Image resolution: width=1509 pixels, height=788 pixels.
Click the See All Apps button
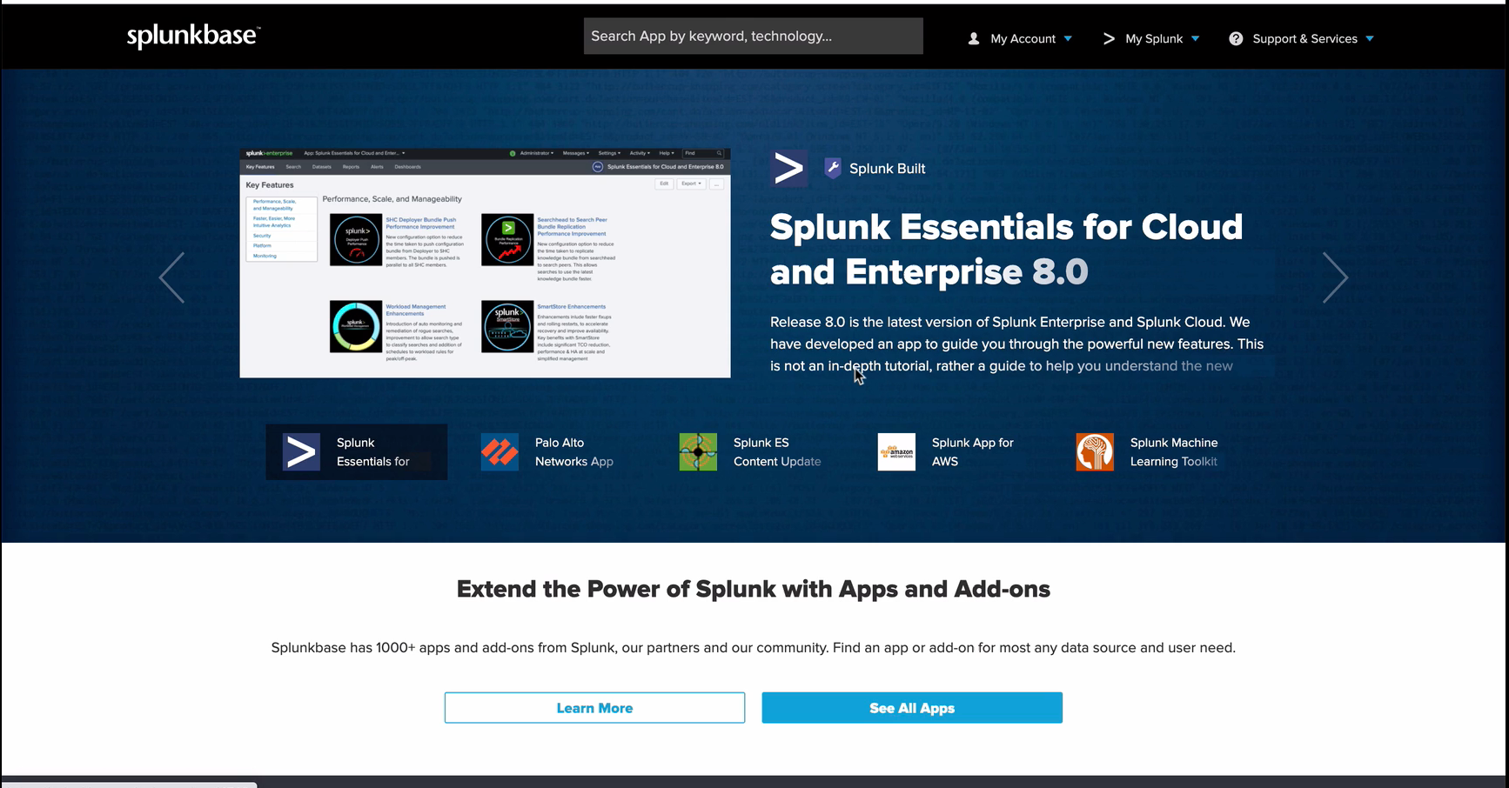coord(912,708)
